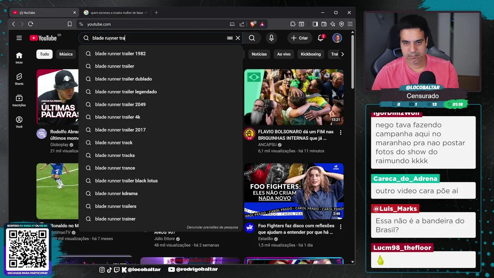This screenshot has width=494, height=278.
Task: Open Shorts in the sidebar
Action: pyautogui.click(x=19, y=79)
